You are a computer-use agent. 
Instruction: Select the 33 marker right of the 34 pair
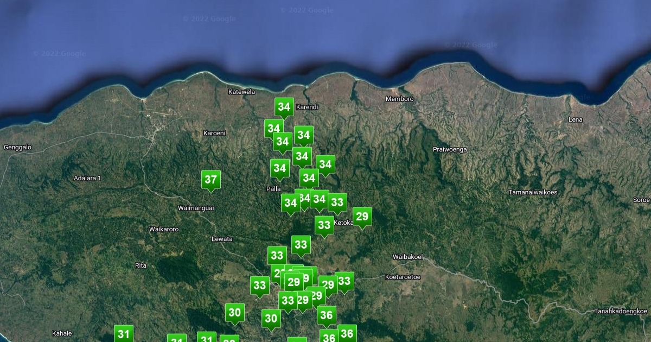tap(337, 202)
